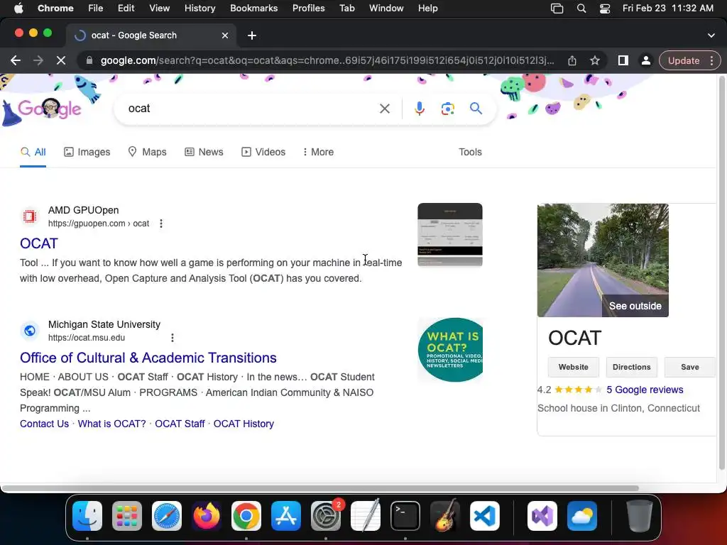Open the Trash from the dock
This screenshot has height=545, width=727.
pos(640,516)
